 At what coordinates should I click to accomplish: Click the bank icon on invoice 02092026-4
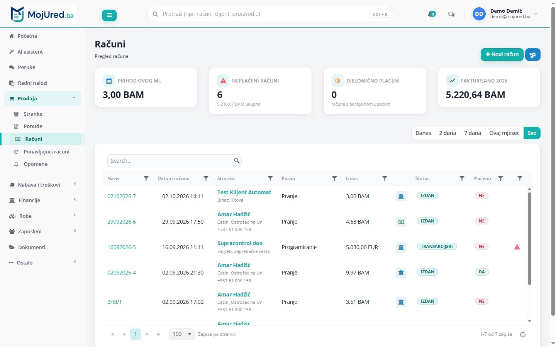pos(401,273)
